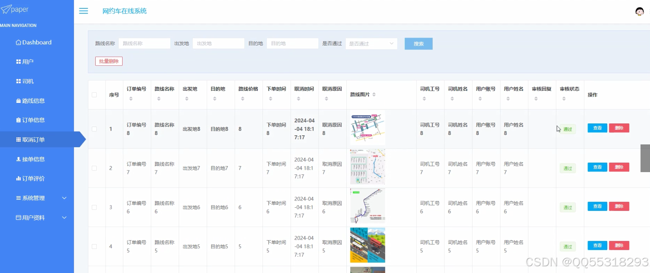Focus the 目的地 search input
Screen dimensions: 650x273
(293, 44)
